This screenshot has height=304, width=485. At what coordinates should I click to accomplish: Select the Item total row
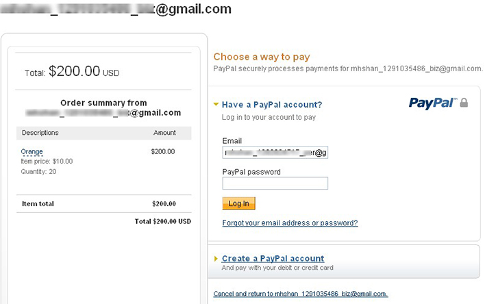[x=104, y=203]
